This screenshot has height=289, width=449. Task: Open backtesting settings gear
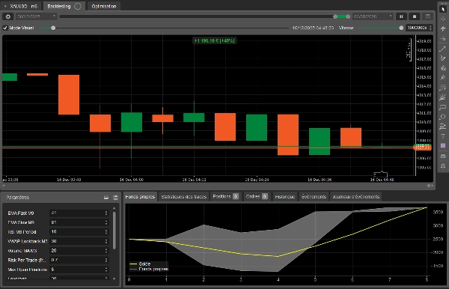[x=8, y=16]
